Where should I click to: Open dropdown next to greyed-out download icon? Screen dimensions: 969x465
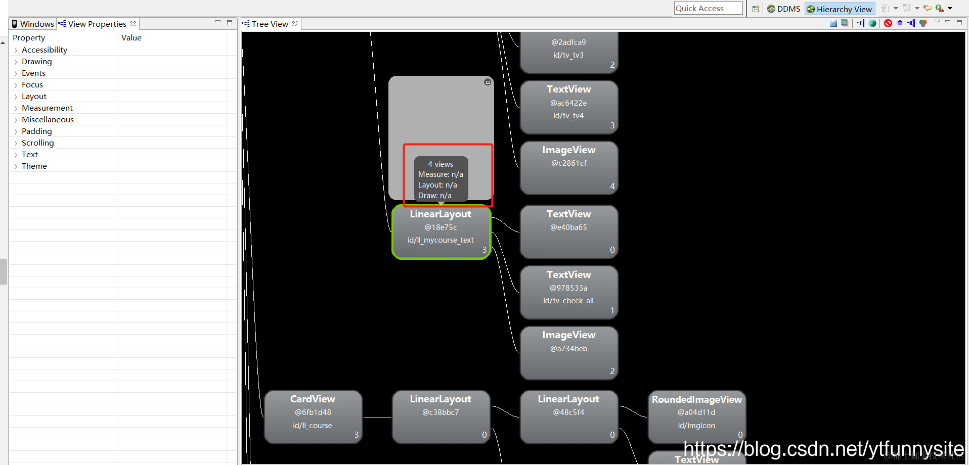tap(896, 9)
